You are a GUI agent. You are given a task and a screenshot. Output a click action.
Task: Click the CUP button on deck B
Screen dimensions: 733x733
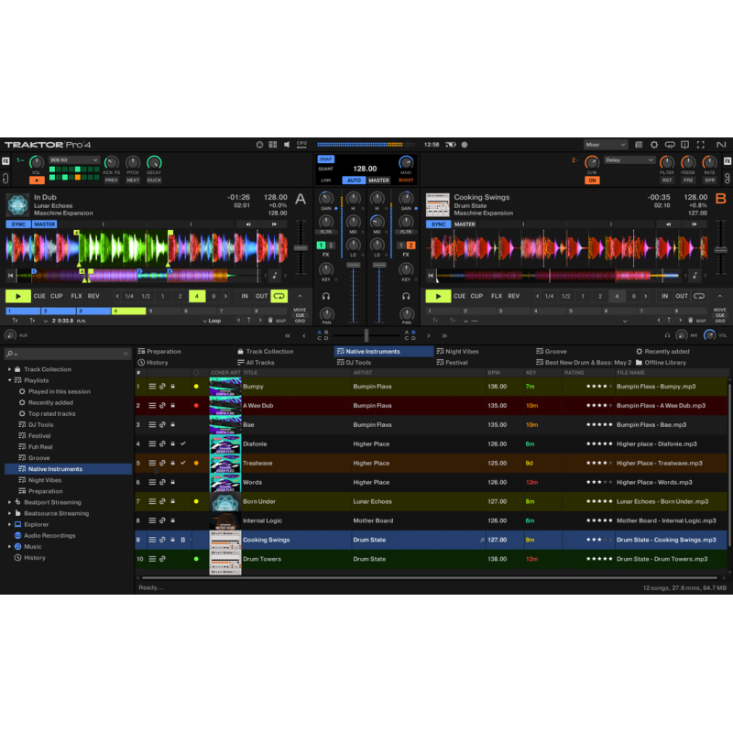coord(476,296)
